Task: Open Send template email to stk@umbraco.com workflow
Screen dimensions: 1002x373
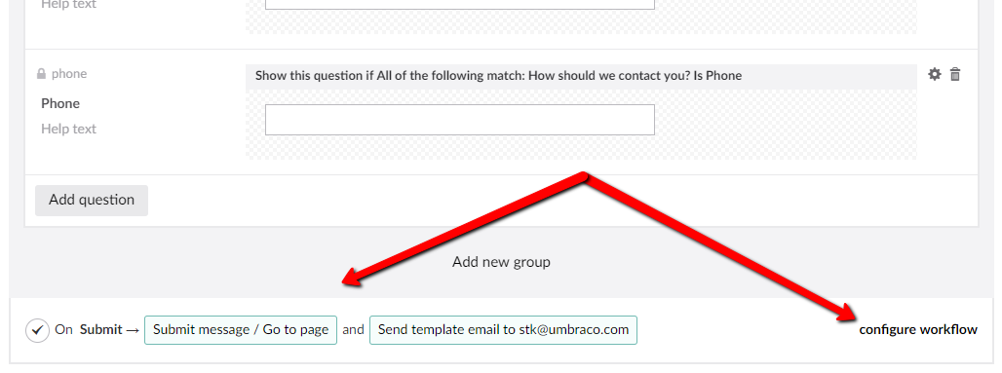Action: pos(503,330)
